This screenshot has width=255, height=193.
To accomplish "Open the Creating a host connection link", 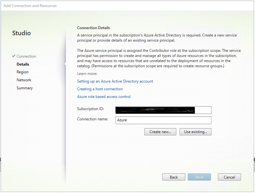I will tap(100, 89).
